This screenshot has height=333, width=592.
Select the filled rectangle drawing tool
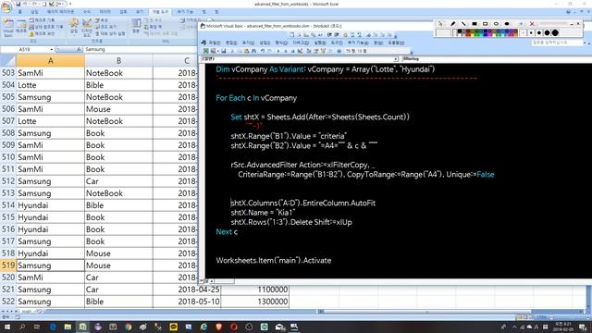coord(475,24)
